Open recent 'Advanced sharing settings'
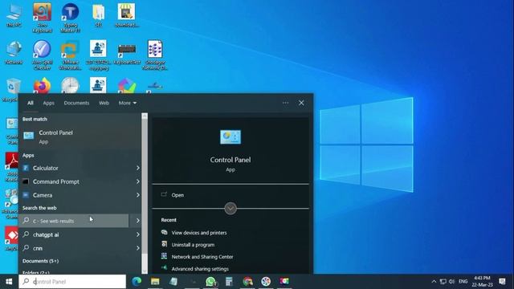 (x=200, y=269)
